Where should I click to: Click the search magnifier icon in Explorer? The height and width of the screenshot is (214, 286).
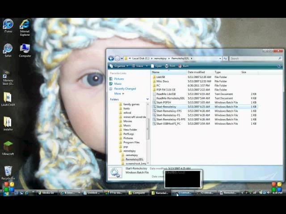click(280, 58)
